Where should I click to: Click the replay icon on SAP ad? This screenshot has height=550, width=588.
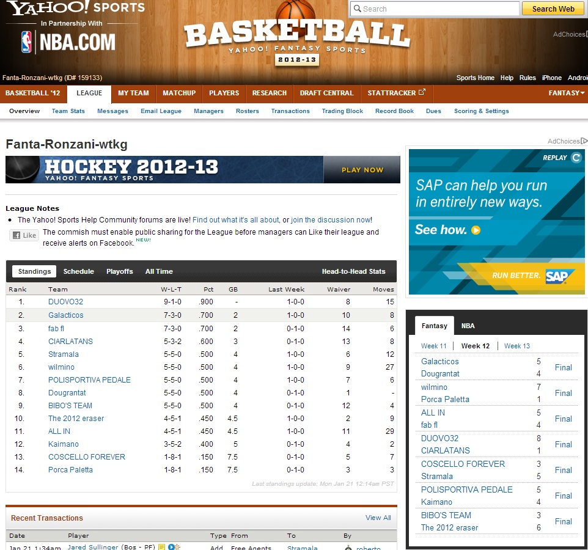(x=576, y=158)
